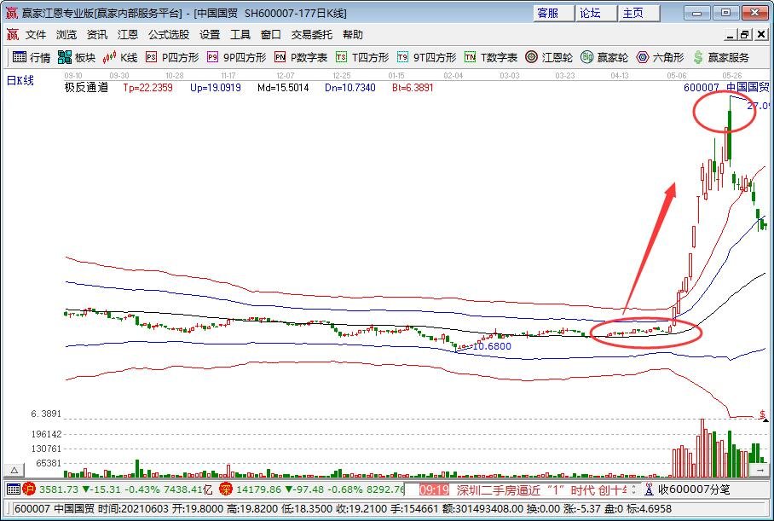
Task: Close the inner chart window
Action: point(760,35)
